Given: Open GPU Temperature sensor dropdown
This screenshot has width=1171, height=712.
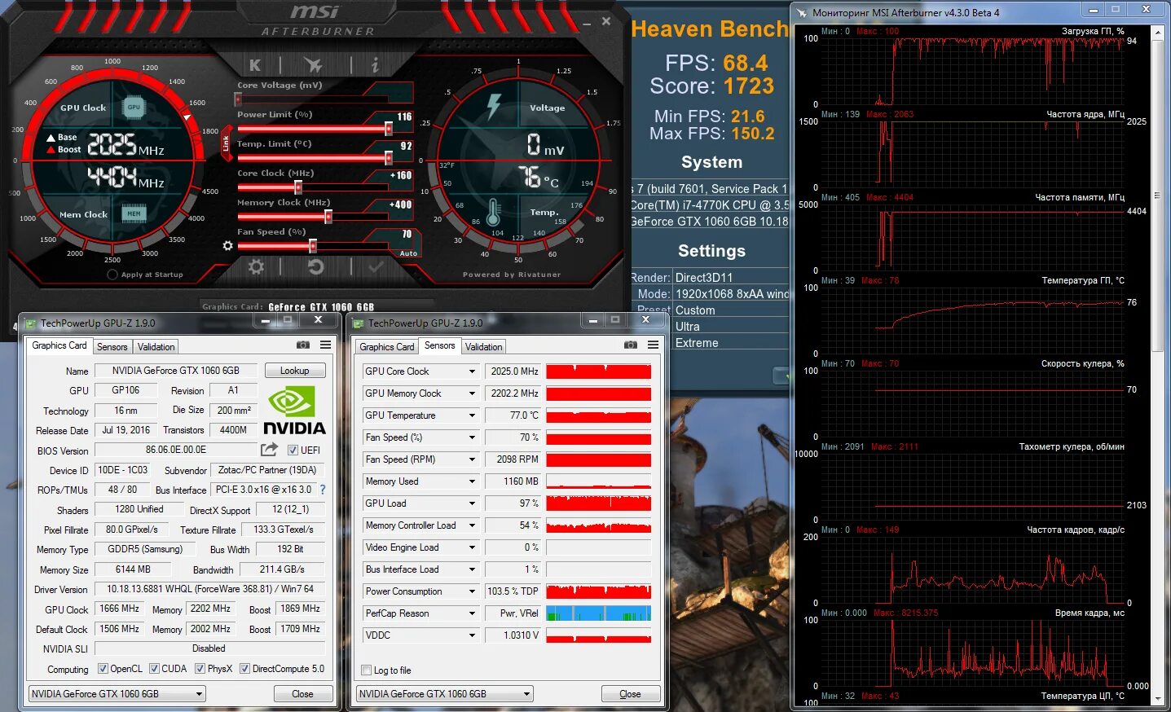Looking at the screenshot, I should (472, 415).
